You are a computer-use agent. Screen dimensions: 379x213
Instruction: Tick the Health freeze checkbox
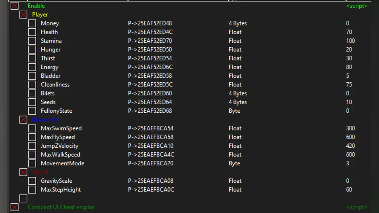(x=32, y=32)
